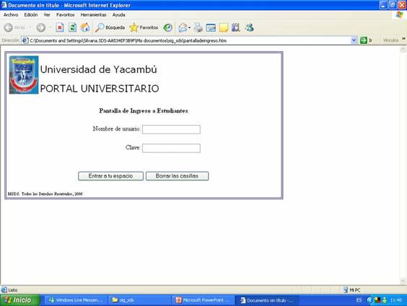Click the Entrar a tu espacio button

110,176
